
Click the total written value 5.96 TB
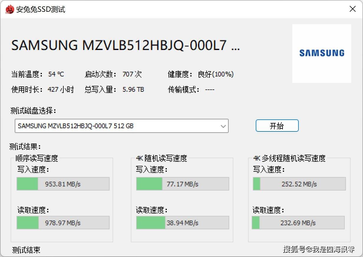133,89
